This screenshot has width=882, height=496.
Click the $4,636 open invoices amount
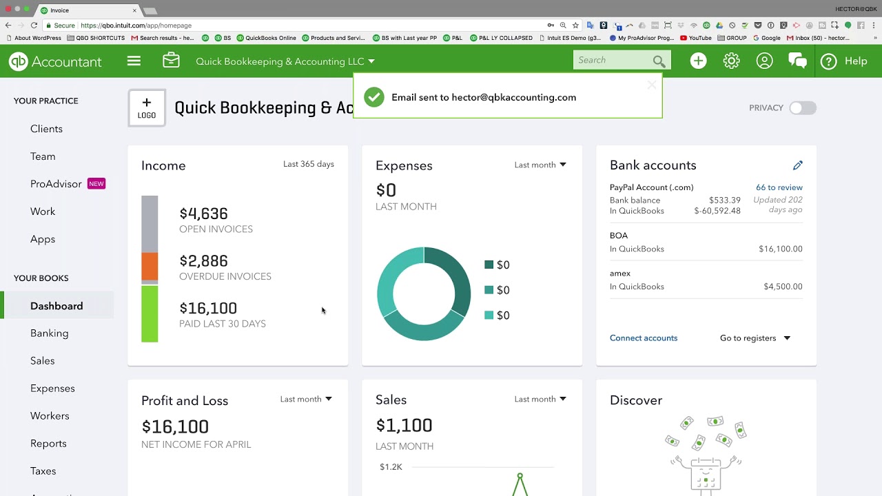click(203, 214)
